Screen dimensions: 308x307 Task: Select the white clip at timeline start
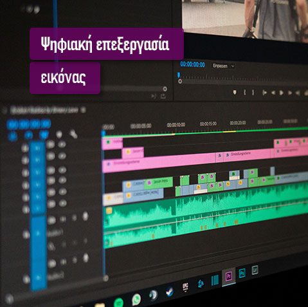[x=113, y=199]
